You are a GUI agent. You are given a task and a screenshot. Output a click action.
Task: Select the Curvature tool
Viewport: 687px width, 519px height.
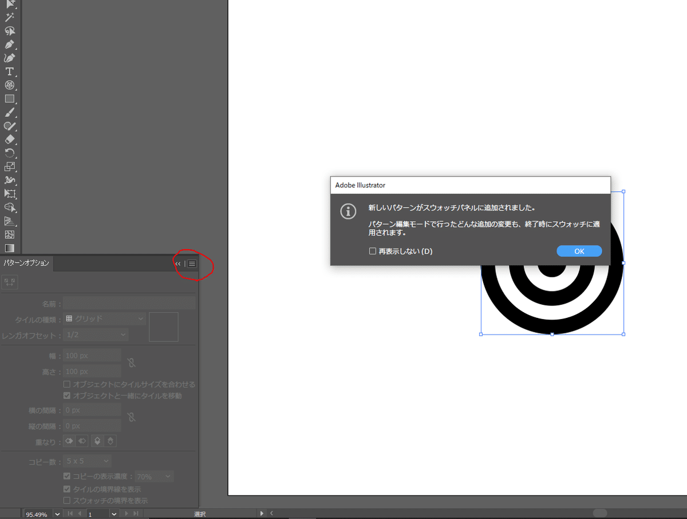pos(10,58)
